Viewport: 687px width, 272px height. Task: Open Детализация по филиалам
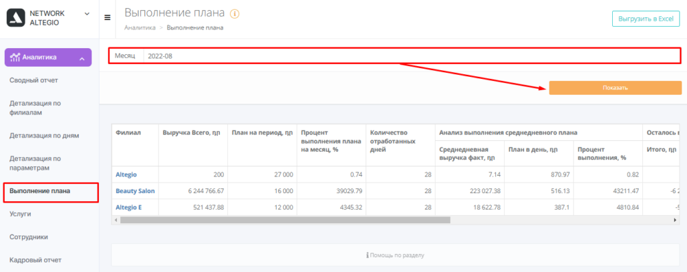pyautogui.click(x=35, y=108)
